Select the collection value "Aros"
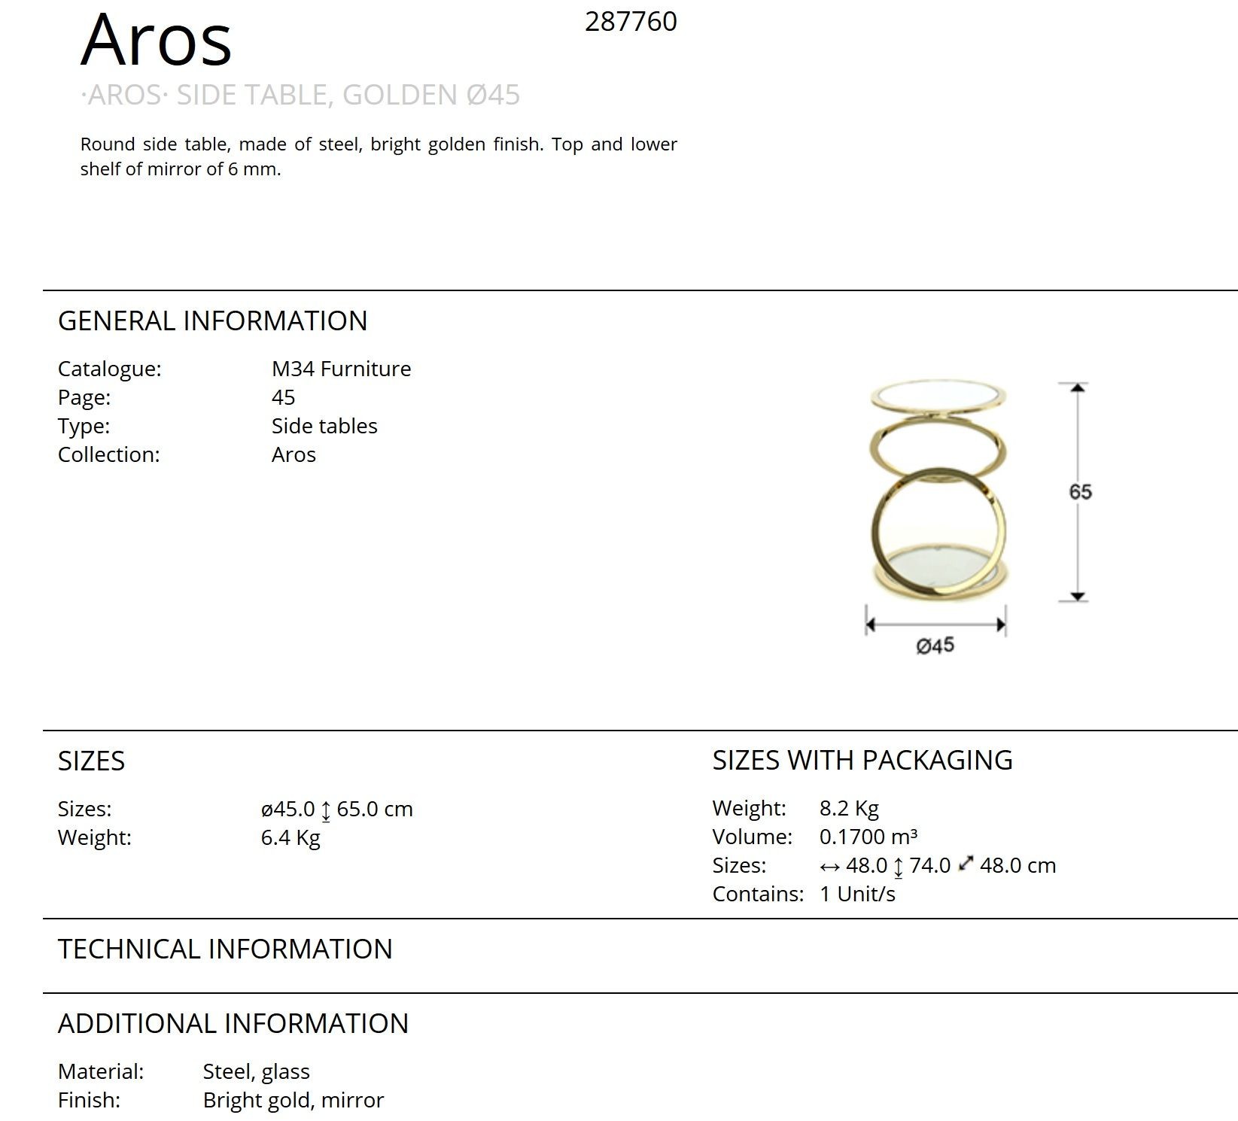Image resolution: width=1238 pixels, height=1121 pixels. (294, 454)
